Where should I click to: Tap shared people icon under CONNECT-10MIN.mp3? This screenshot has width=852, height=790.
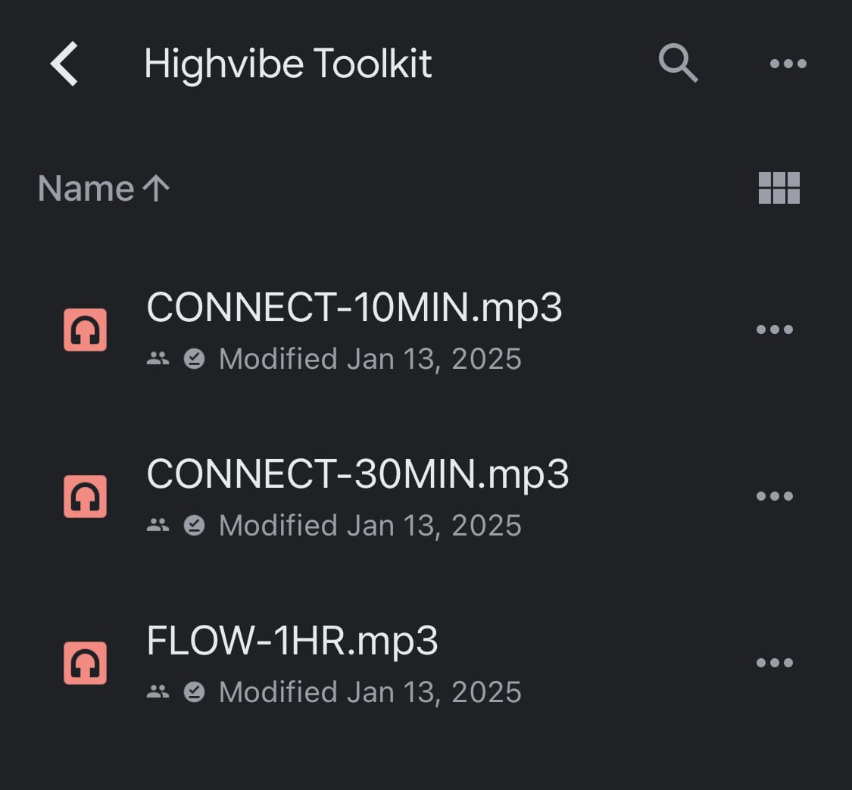click(158, 359)
